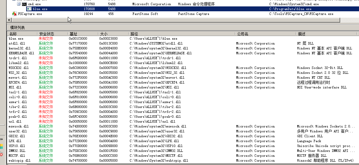
Task: Collapse the cmd.exe process tree node
Action: (x=19, y=4)
